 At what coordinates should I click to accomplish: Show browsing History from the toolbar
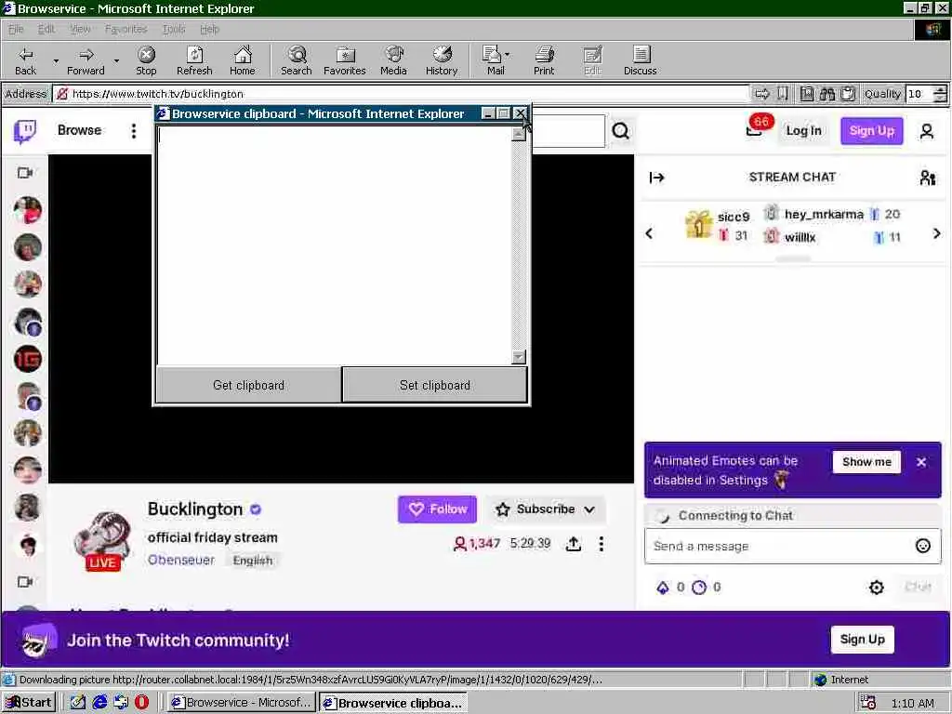[442, 61]
